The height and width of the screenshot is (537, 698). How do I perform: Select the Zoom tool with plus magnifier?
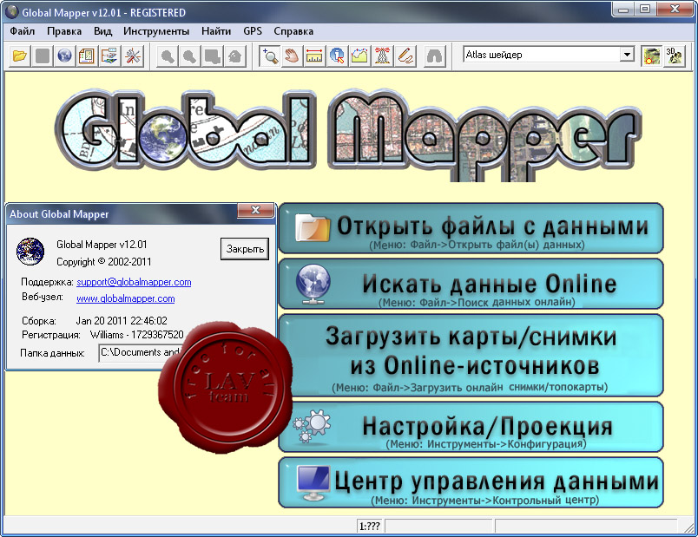click(270, 56)
